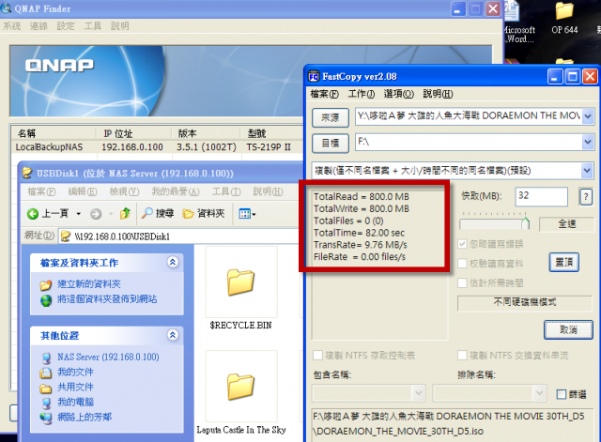Open the source path dropdown in FastCopy

click(x=588, y=116)
